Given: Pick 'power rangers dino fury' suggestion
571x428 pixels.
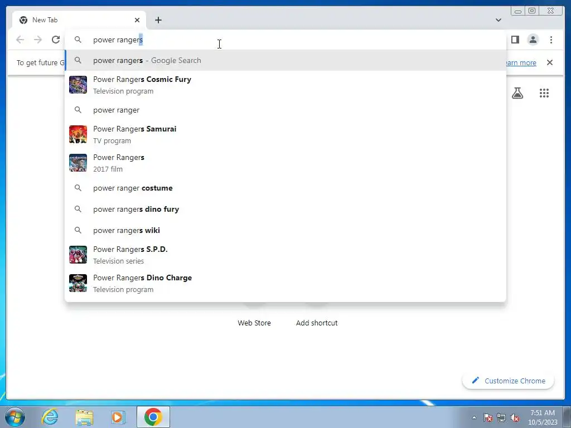Looking at the screenshot, I should click(285, 210).
